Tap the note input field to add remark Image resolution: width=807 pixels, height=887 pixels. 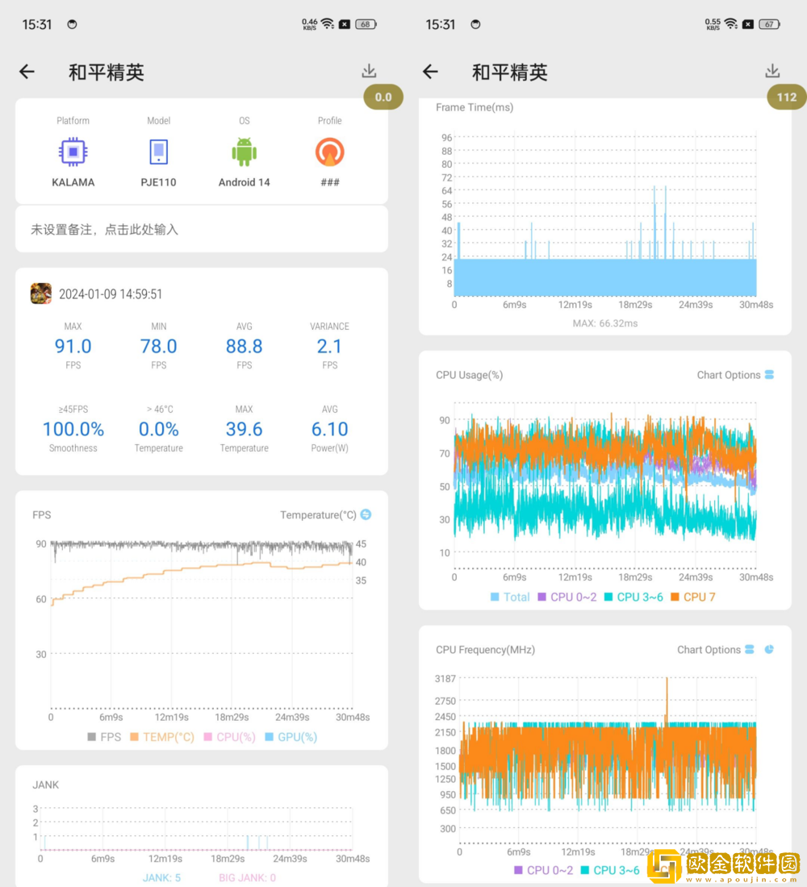pos(202,230)
